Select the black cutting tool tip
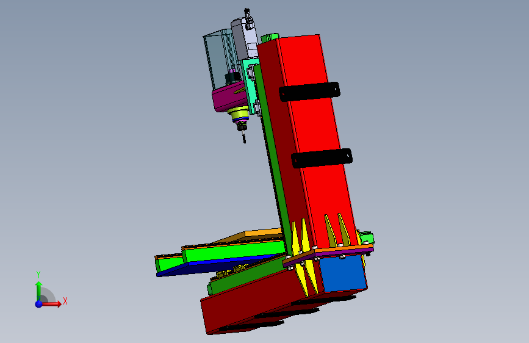529x343 pixels. pyautogui.click(x=244, y=138)
